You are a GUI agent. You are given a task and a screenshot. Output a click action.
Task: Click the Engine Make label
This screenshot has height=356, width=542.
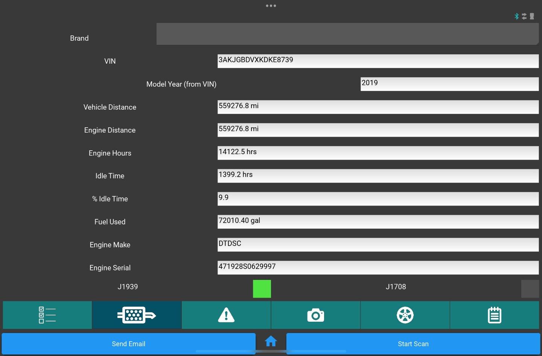[110, 245]
